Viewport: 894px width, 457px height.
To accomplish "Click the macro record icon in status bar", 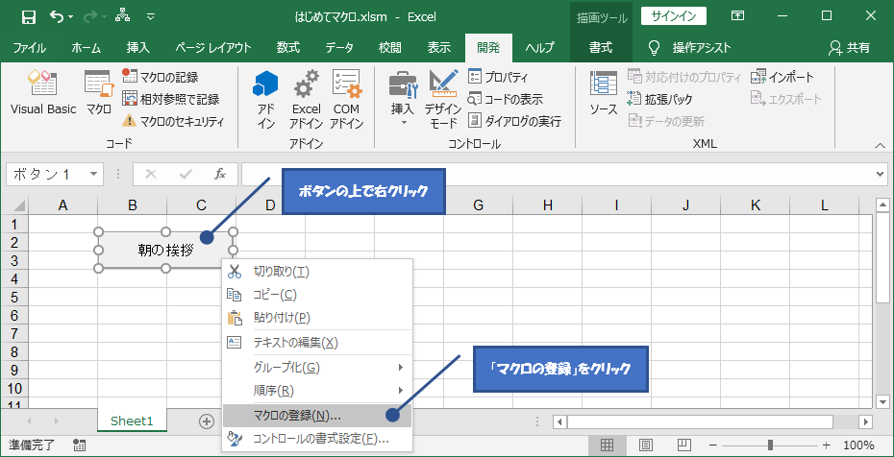I will pyautogui.click(x=80, y=445).
